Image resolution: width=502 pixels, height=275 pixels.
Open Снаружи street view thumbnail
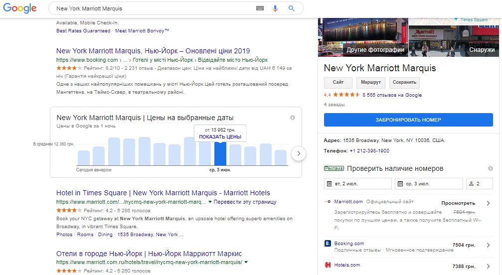(x=454, y=41)
